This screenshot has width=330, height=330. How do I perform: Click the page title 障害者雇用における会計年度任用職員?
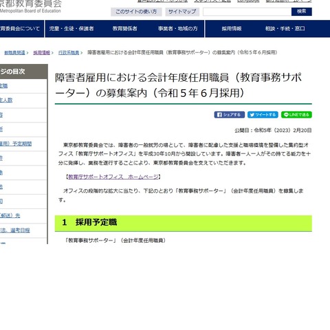pyautogui.click(x=179, y=85)
